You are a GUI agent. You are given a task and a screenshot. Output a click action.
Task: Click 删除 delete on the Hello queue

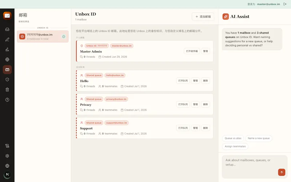(x=205, y=80)
